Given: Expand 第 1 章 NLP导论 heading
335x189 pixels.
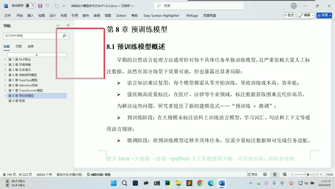Looking at the screenshot, I should 5,60.
